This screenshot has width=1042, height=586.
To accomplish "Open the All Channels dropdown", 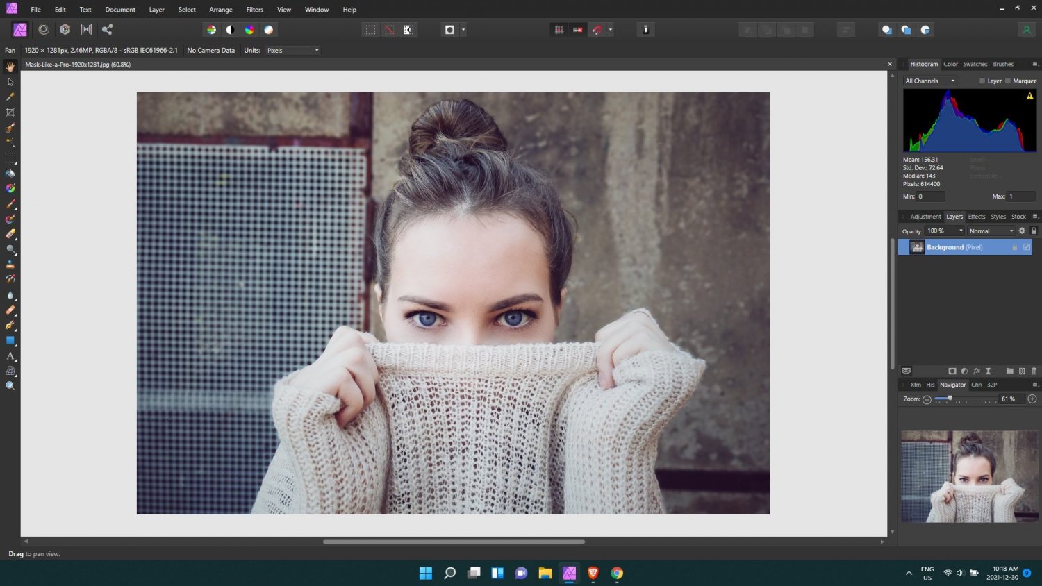I will [929, 81].
